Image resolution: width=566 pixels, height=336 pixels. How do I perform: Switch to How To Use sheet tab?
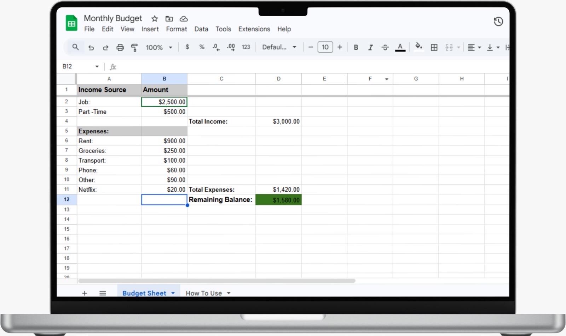[x=204, y=293]
